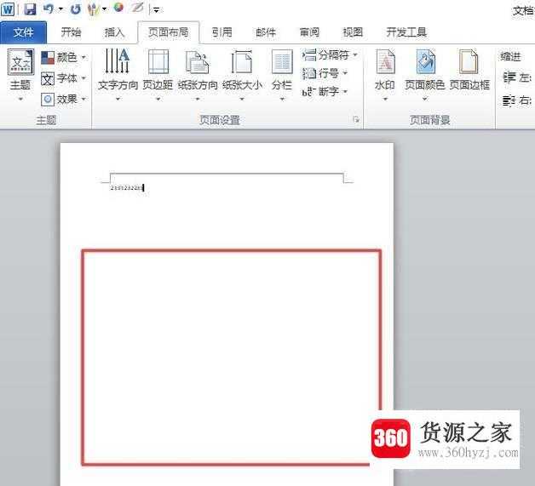This screenshot has width=535, height=486.
Task: Open the 视图 tab
Action: (353, 32)
